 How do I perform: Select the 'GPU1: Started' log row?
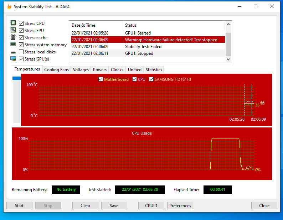click(x=148, y=33)
